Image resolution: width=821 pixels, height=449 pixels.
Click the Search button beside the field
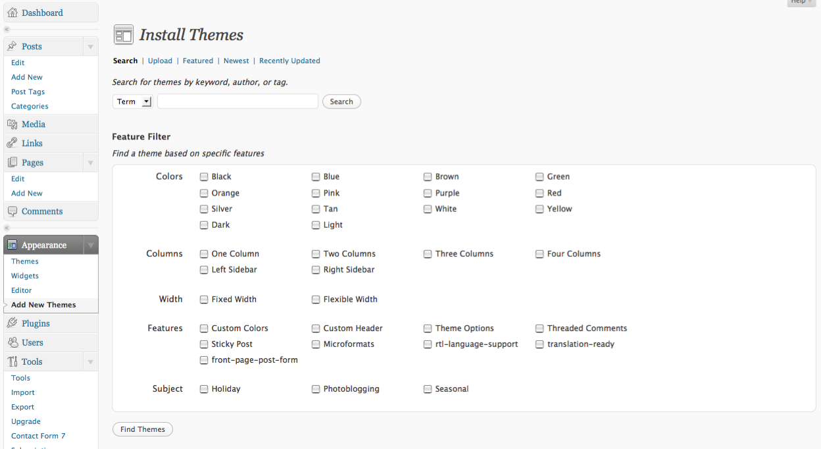tap(341, 101)
